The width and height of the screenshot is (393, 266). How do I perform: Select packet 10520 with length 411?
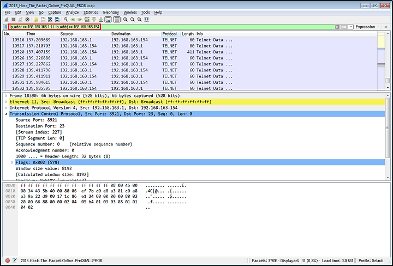[190, 52]
